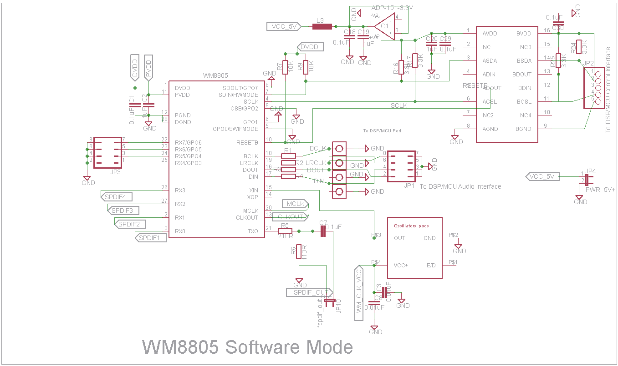The image size is (618, 366).
Task: Select the C30 capacitor near BVDD
Action: click(x=558, y=23)
